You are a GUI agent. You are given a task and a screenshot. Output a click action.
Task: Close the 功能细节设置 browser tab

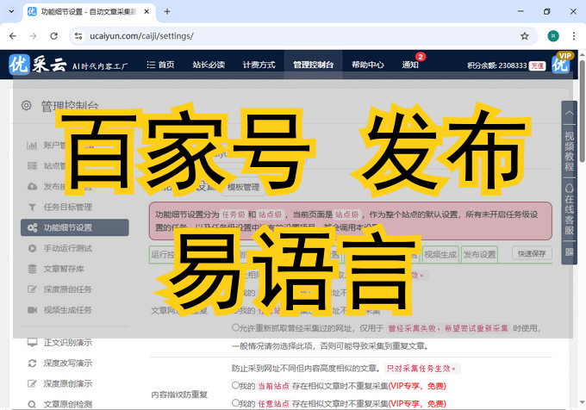[x=146, y=11]
